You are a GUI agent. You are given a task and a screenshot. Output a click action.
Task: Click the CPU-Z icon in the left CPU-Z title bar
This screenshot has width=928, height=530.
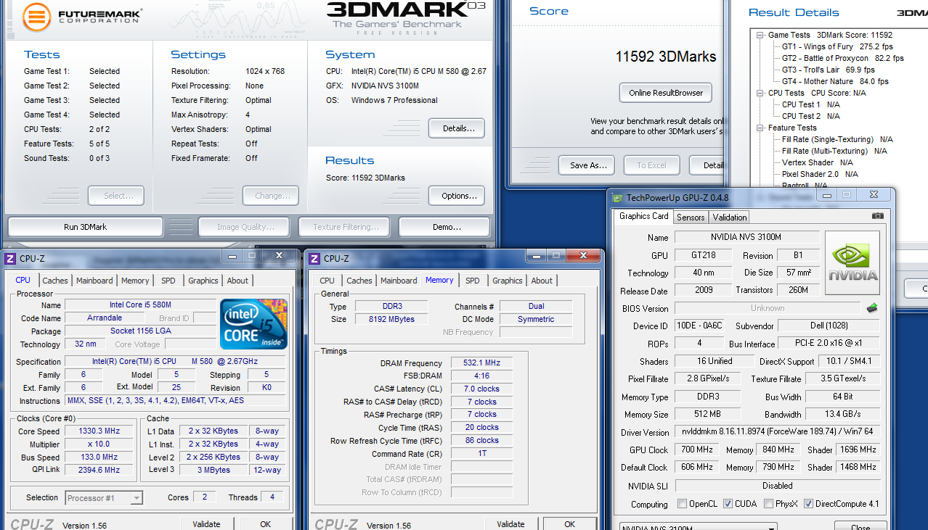10,259
